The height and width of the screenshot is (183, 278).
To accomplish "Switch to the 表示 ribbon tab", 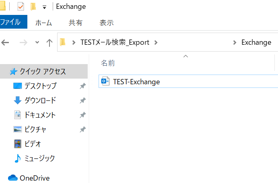I will (x=106, y=23).
